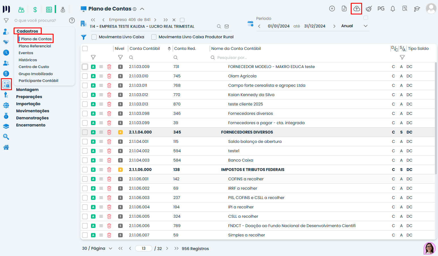This screenshot has height=256, width=438.
Task: Open the home icon in left sidebar
Action: tap(6, 147)
